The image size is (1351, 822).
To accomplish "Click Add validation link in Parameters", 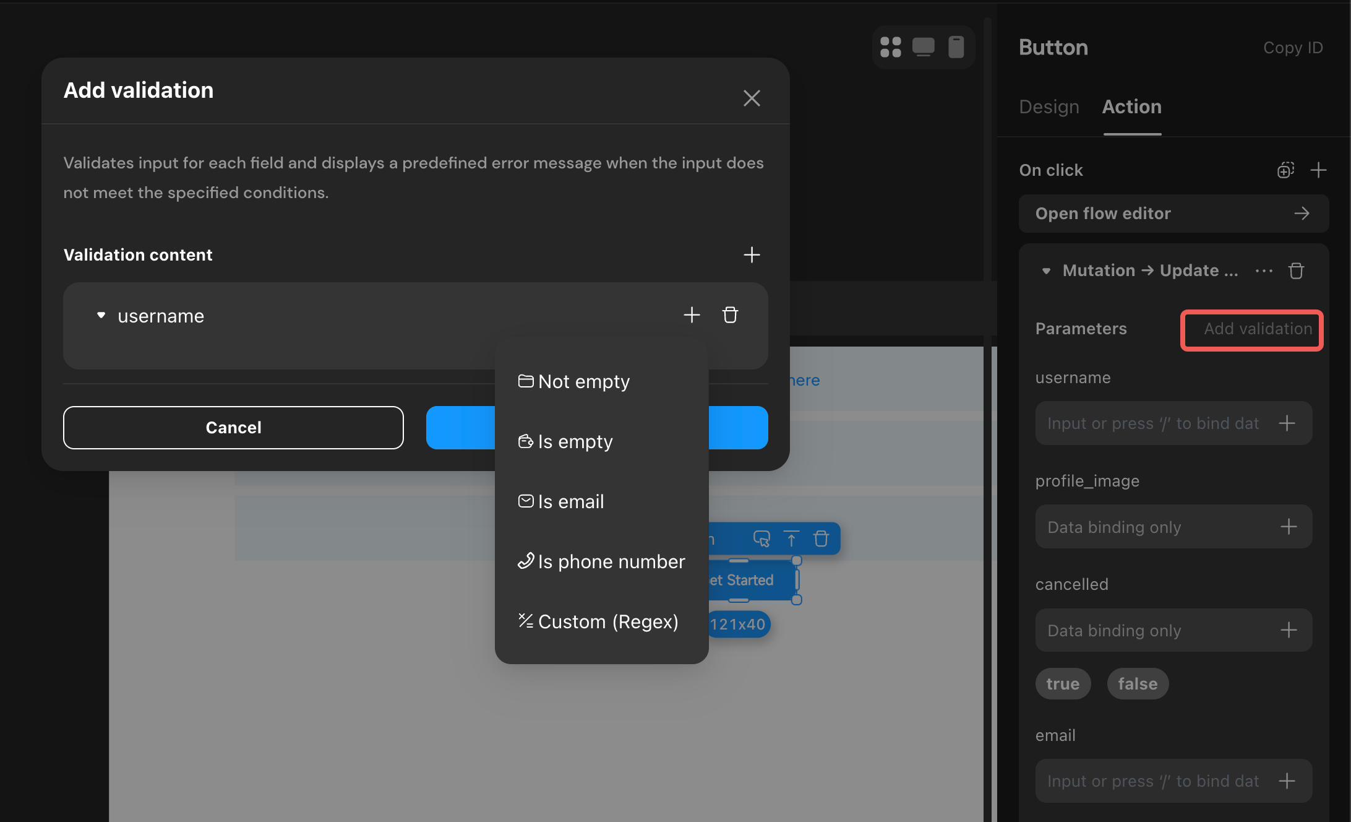I will (1257, 329).
